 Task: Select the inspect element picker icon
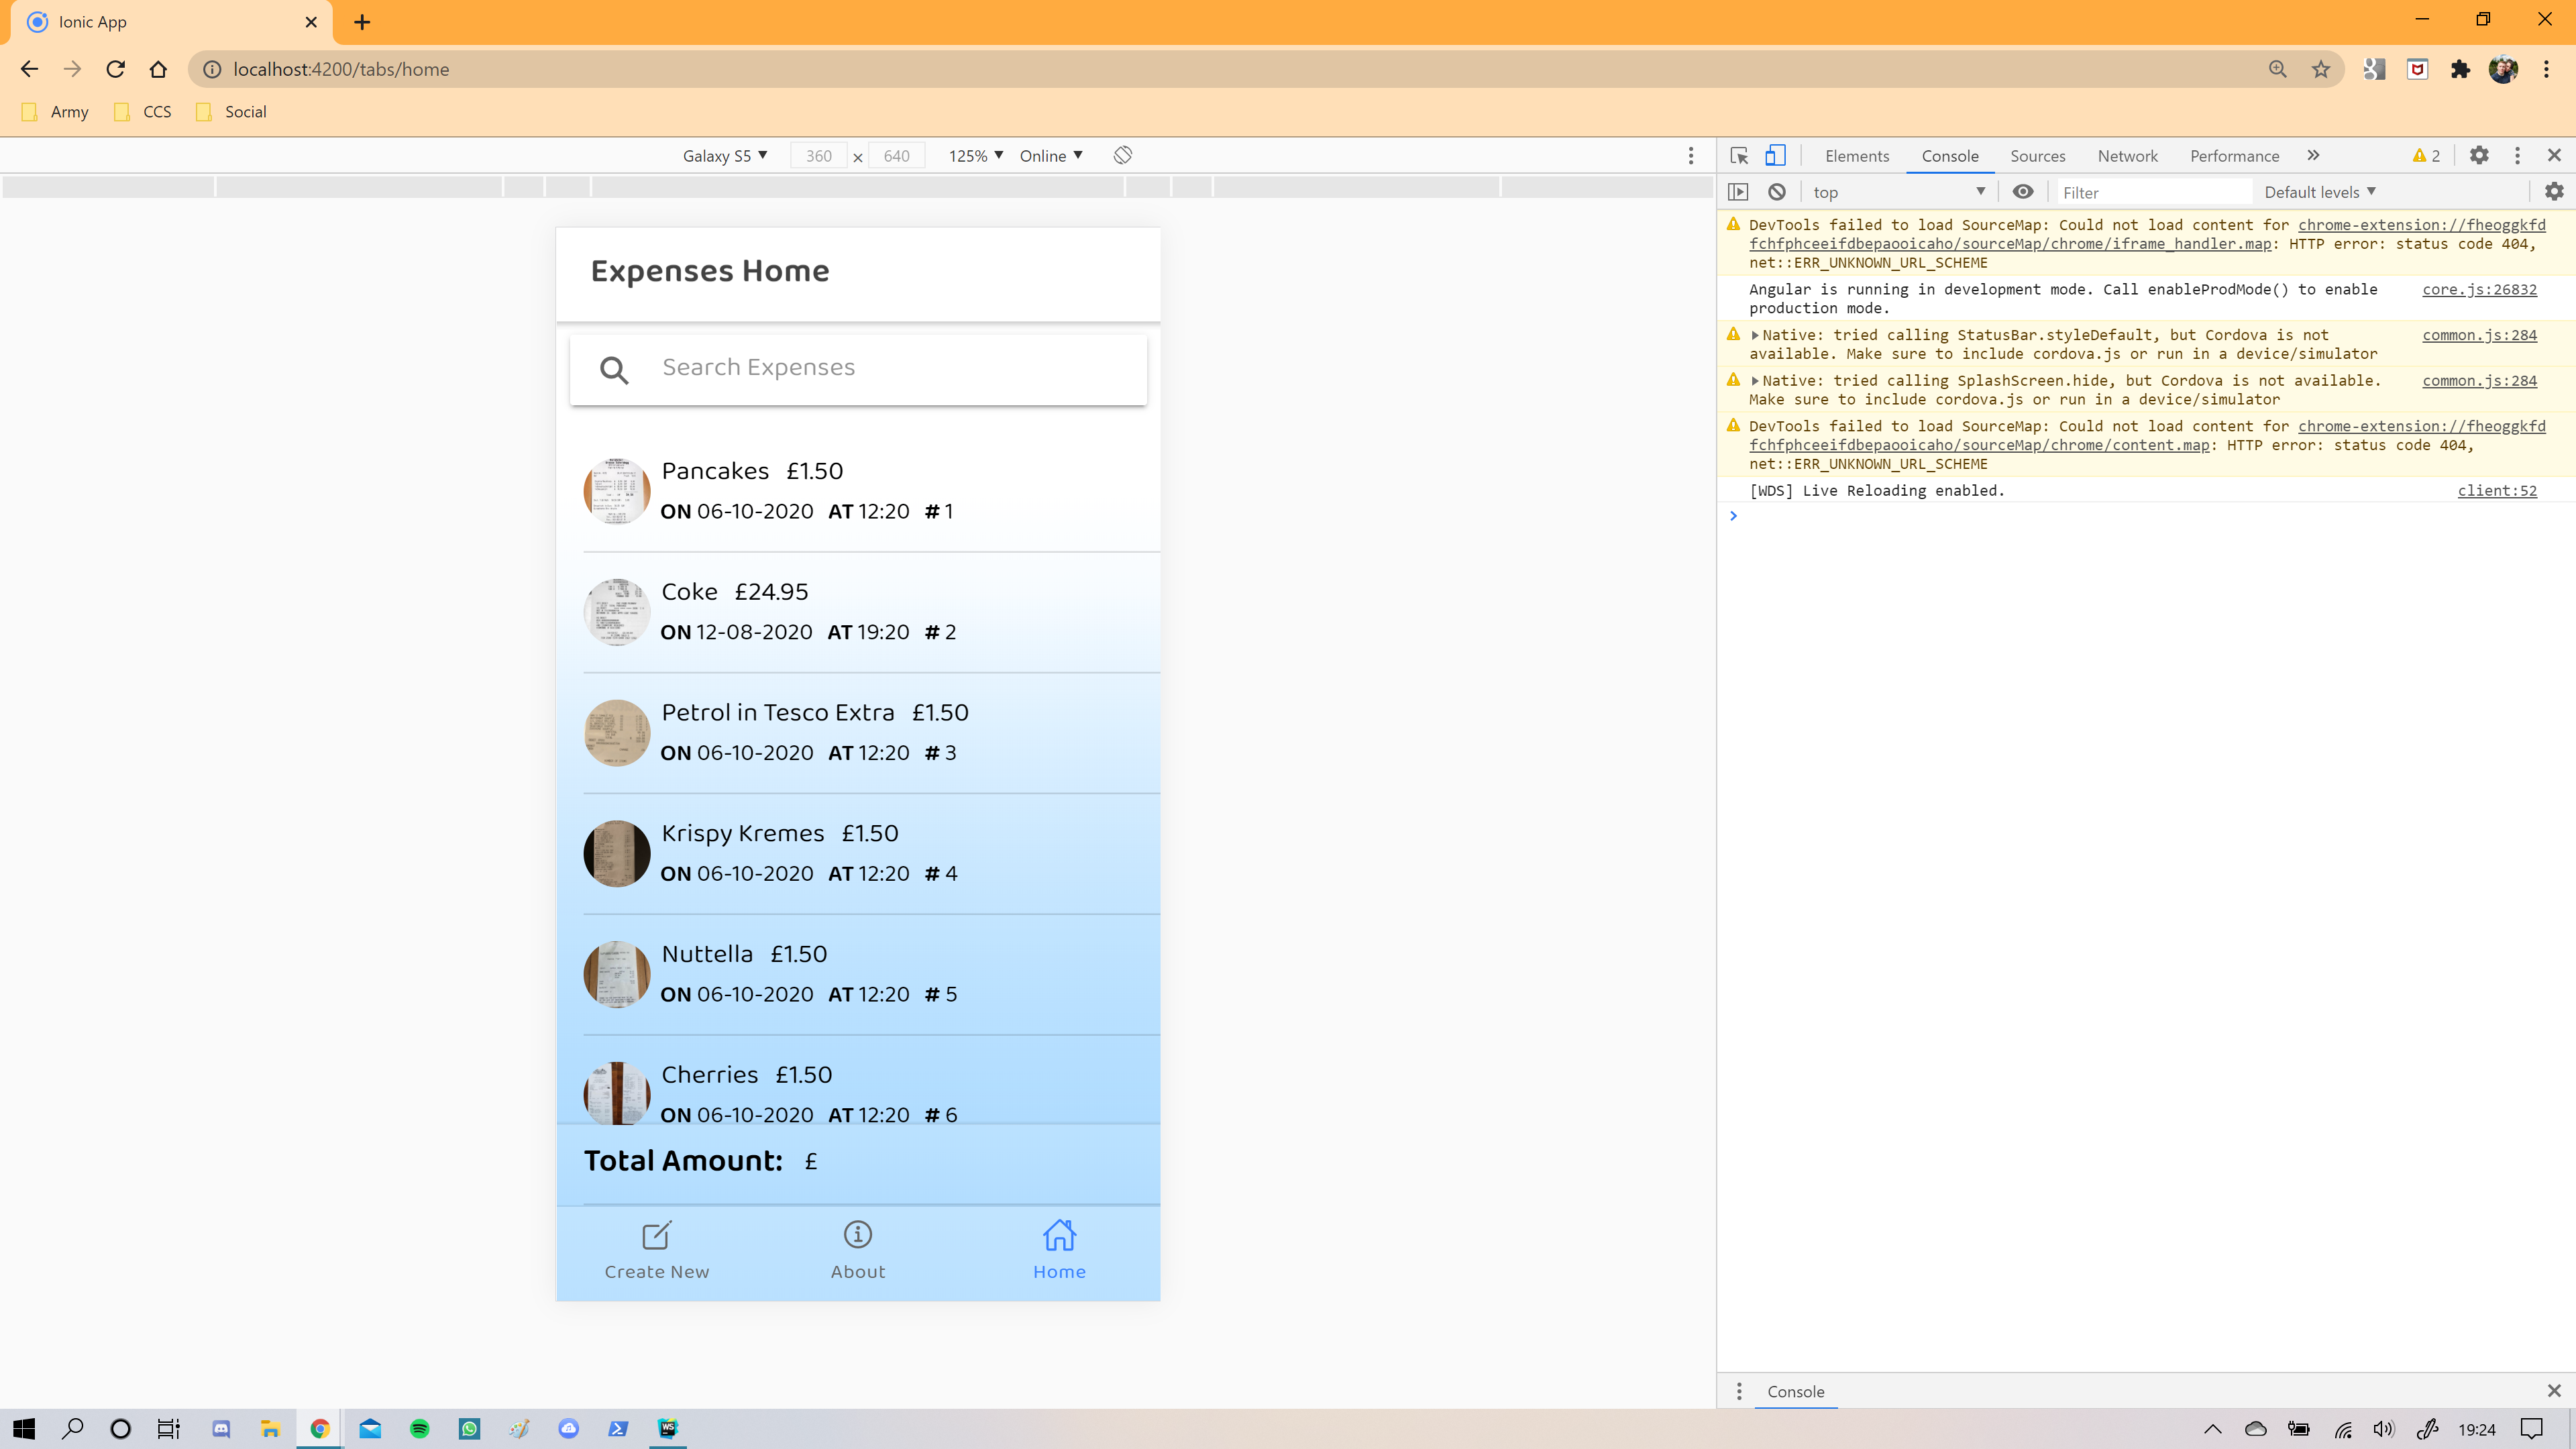click(1739, 155)
